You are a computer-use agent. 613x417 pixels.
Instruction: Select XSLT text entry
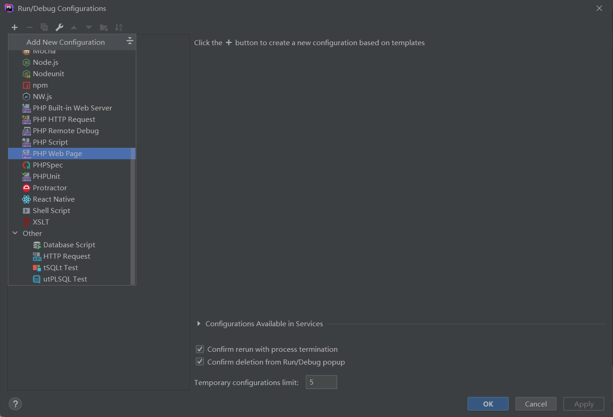point(41,222)
